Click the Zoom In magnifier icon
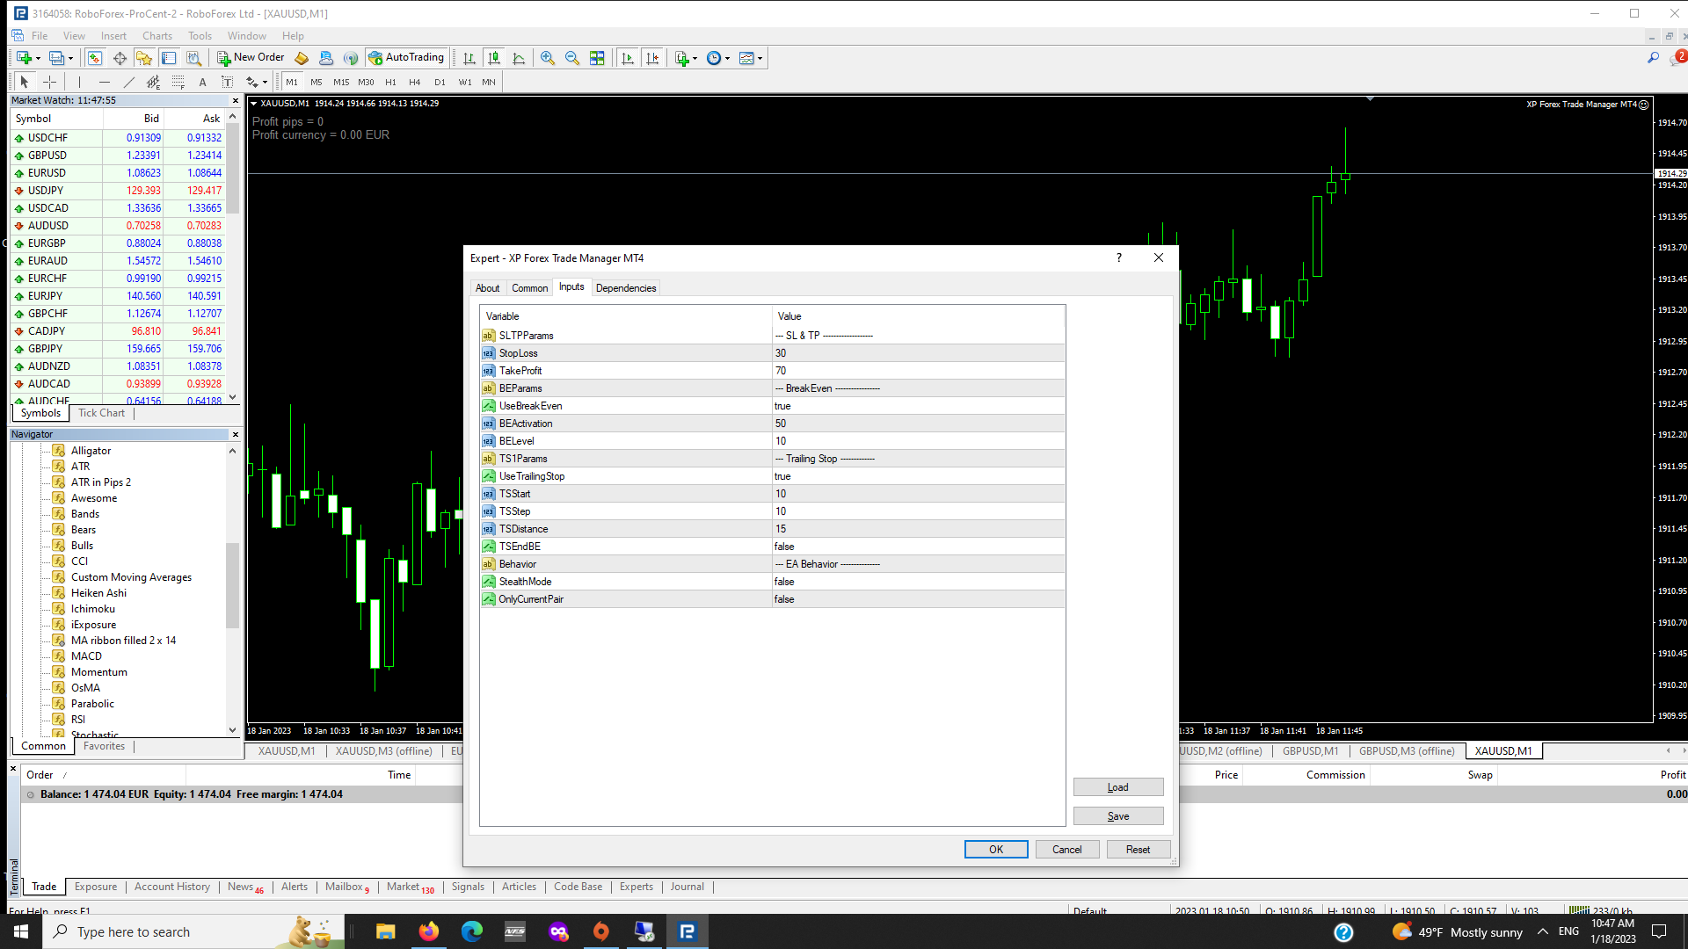The image size is (1688, 949). coord(548,58)
